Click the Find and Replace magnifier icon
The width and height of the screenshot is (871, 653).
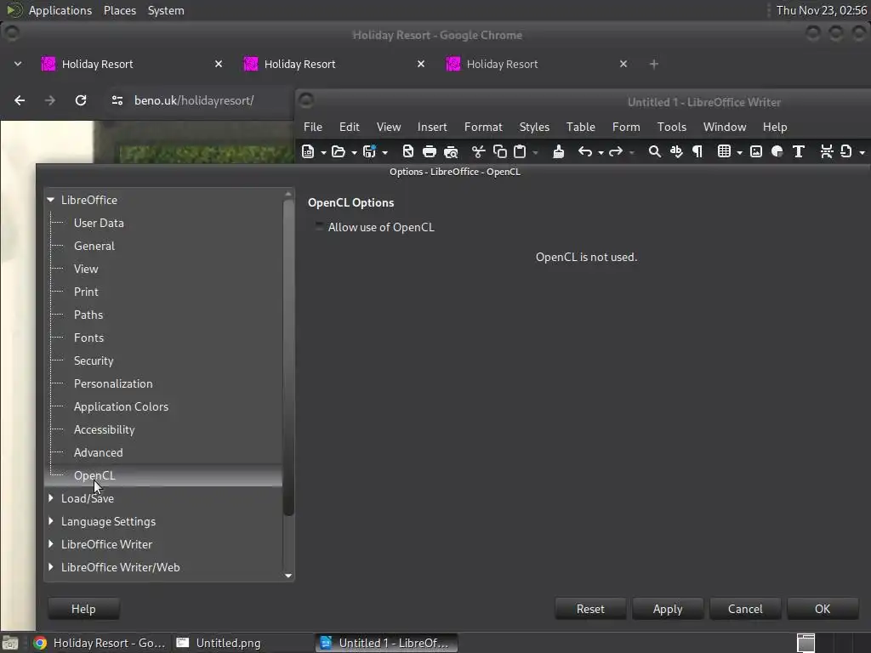pyautogui.click(x=654, y=151)
